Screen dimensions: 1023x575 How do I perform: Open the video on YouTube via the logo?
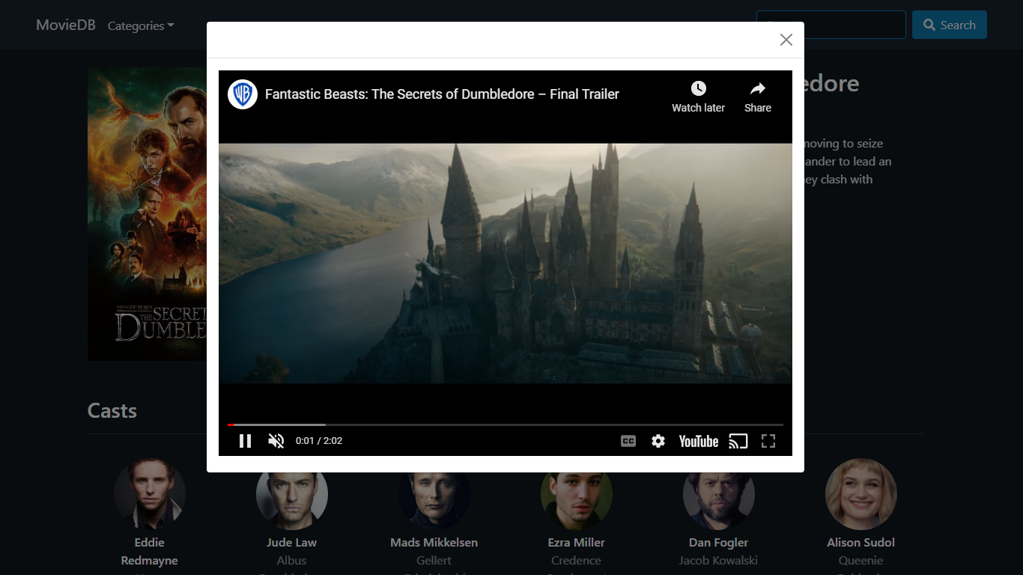coord(699,441)
